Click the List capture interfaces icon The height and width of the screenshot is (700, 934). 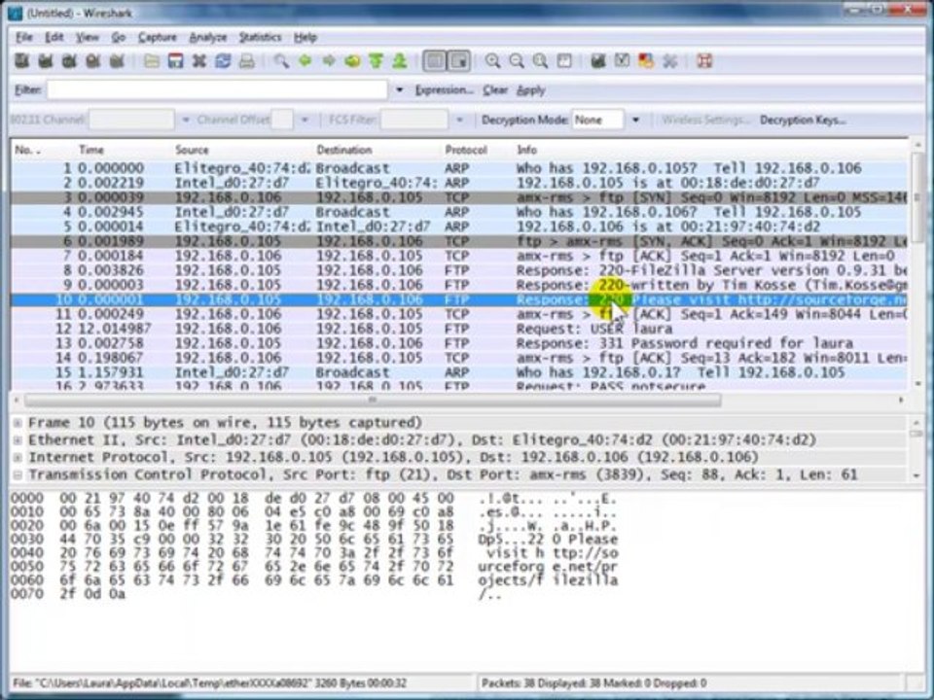tap(21, 60)
